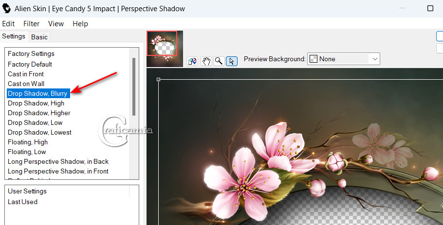443x225 pixels.
Task: Click the navigator preview thumbnail
Action: coord(165,49)
